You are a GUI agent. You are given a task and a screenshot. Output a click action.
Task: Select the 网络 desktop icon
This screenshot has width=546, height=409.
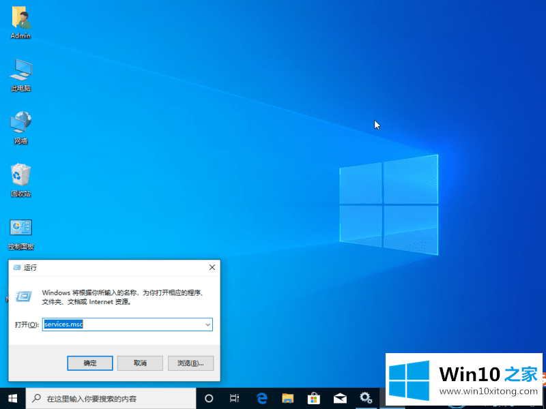21,127
